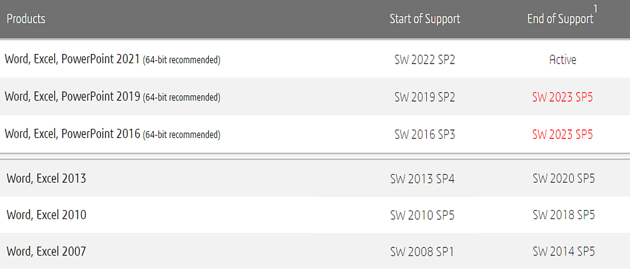Click the Active end of support status
The height and width of the screenshot is (269, 630).
click(562, 60)
